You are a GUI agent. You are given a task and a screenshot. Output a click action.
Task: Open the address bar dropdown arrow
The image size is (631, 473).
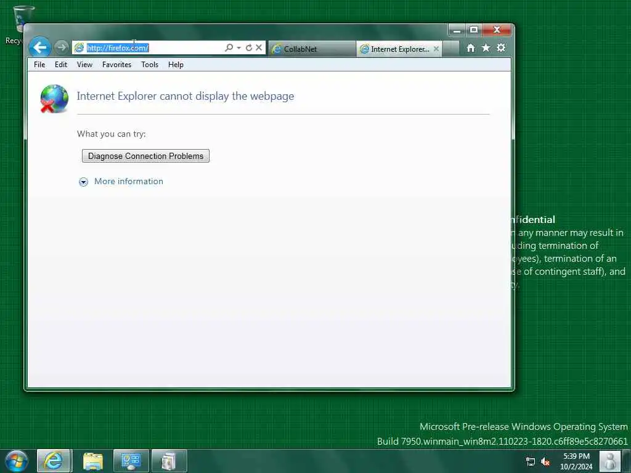(238, 48)
